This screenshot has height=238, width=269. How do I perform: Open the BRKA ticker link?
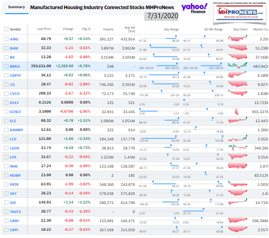pos(15,66)
